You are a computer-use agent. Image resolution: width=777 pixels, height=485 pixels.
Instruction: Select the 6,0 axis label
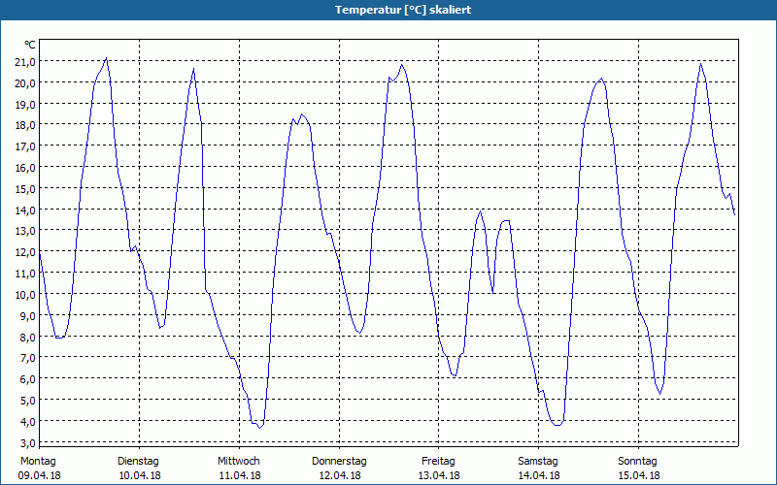tap(28, 379)
